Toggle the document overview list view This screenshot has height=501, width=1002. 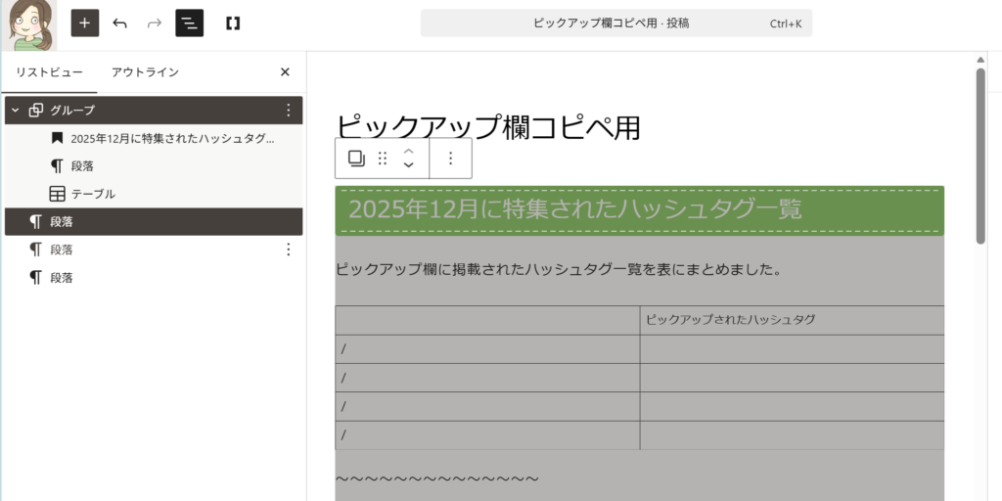pos(189,23)
